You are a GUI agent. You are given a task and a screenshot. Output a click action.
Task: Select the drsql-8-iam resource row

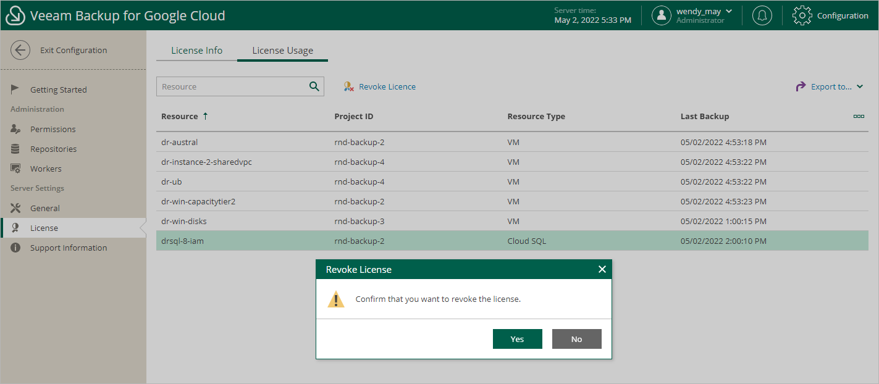coord(512,241)
